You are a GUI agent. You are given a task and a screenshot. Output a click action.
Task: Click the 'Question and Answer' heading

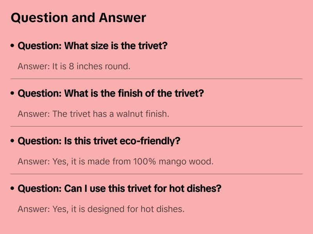pyautogui.click(x=78, y=18)
